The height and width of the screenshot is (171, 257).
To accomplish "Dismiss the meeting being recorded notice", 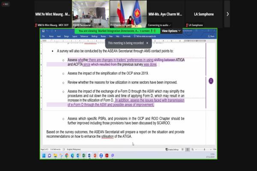I will coord(147,43).
